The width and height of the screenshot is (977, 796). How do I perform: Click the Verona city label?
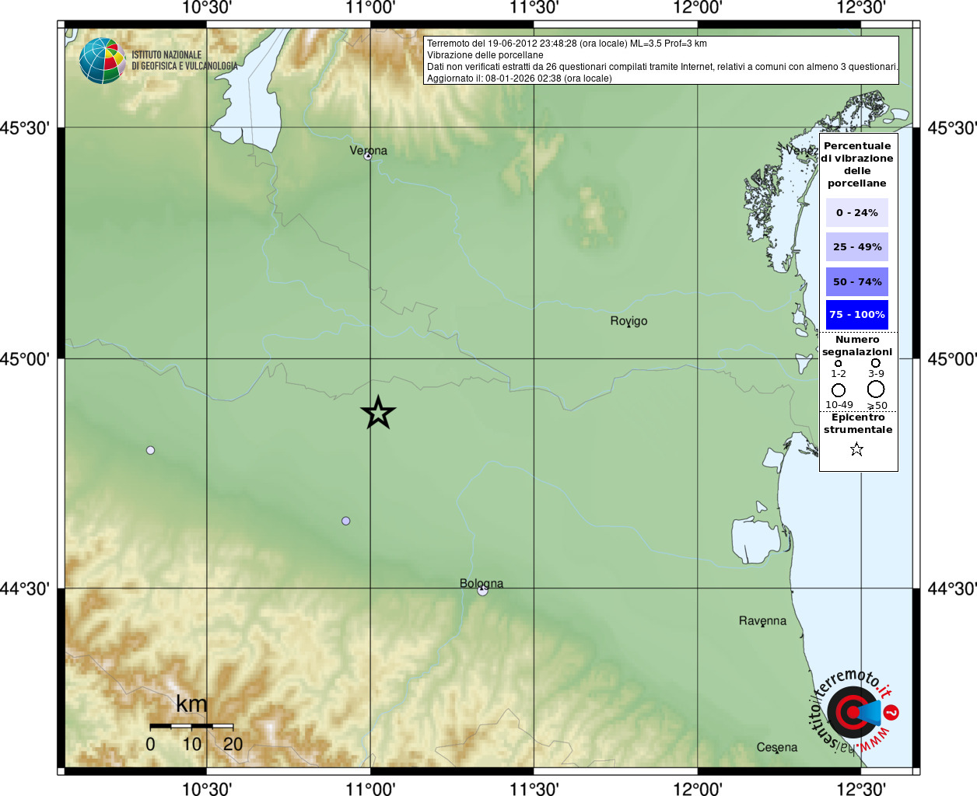[x=368, y=150]
